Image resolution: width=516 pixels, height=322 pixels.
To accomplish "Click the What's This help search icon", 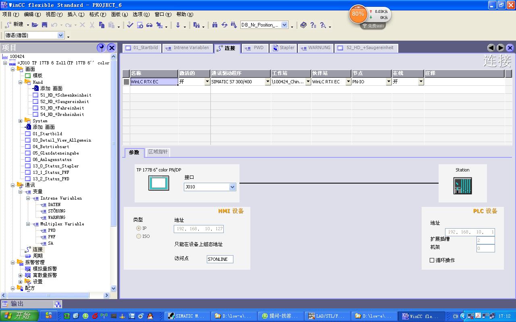I will [323, 25].
